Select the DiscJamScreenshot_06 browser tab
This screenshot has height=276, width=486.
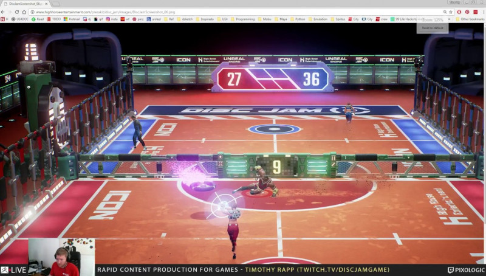coord(26,4)
